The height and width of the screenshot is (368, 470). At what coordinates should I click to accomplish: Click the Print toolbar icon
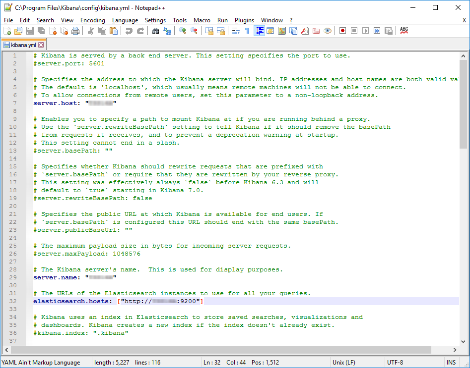(75, 31)
